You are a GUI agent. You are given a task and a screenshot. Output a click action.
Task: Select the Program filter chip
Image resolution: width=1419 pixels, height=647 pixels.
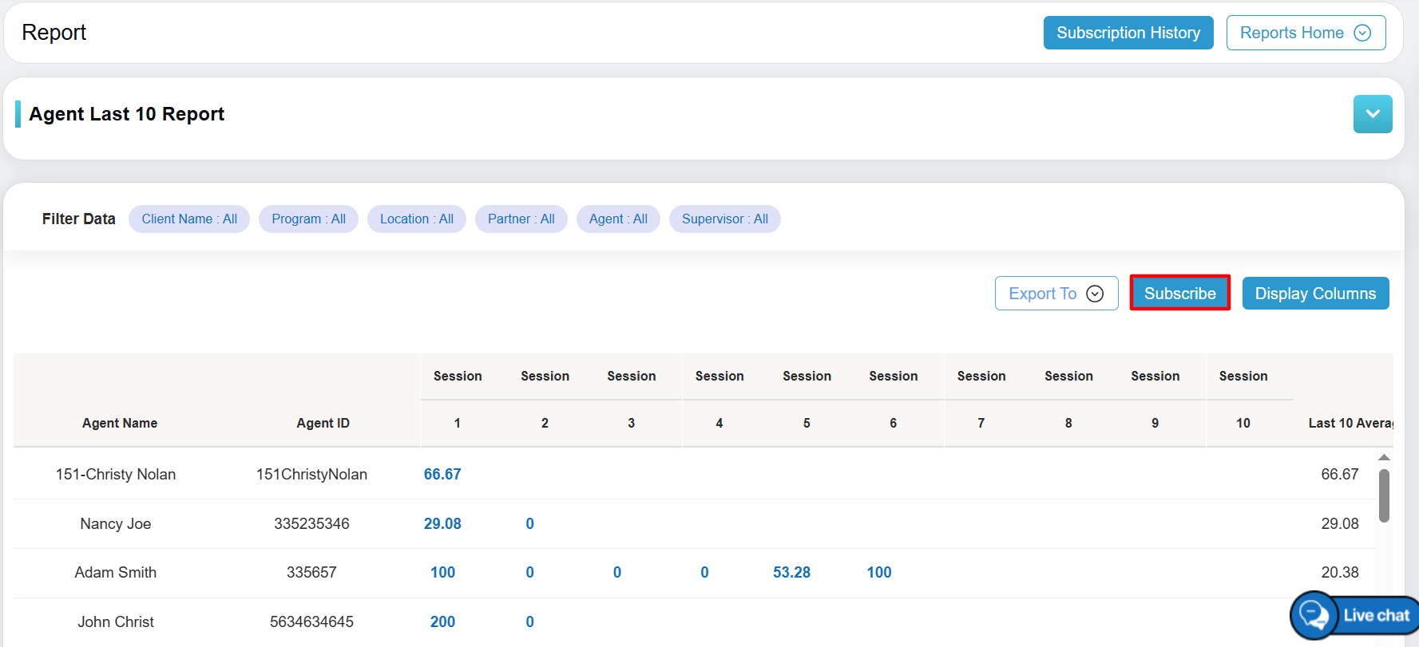(308, 219)
